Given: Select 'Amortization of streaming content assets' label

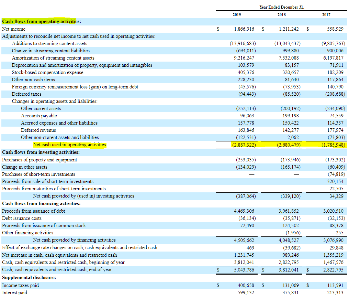Looking at the screenshot, I should coord(53,58).
